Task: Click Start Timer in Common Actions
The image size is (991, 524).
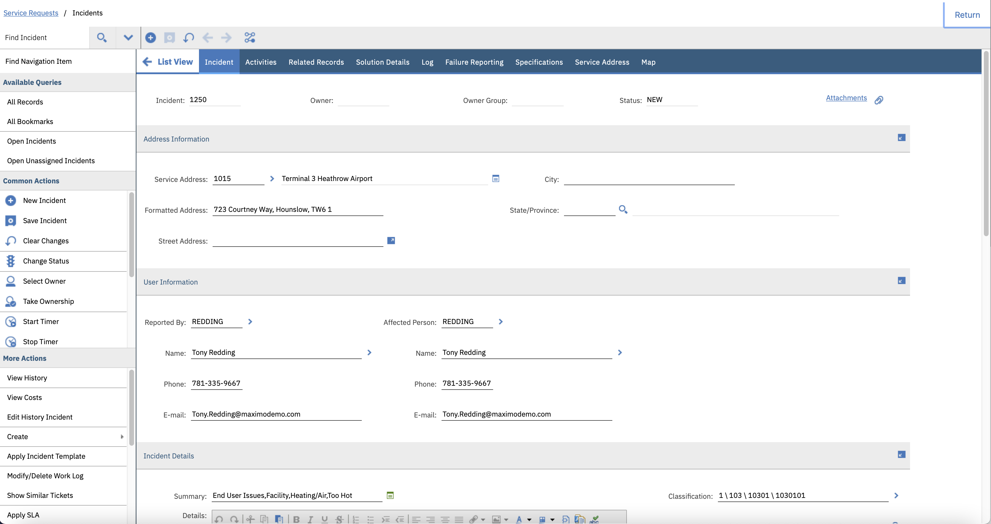Action: pos(41,321)
